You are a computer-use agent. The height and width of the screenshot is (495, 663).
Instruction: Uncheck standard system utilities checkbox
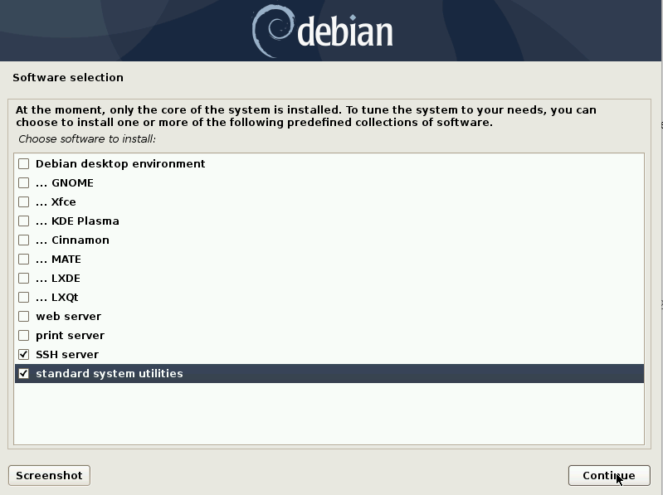(x=24, y=373)
